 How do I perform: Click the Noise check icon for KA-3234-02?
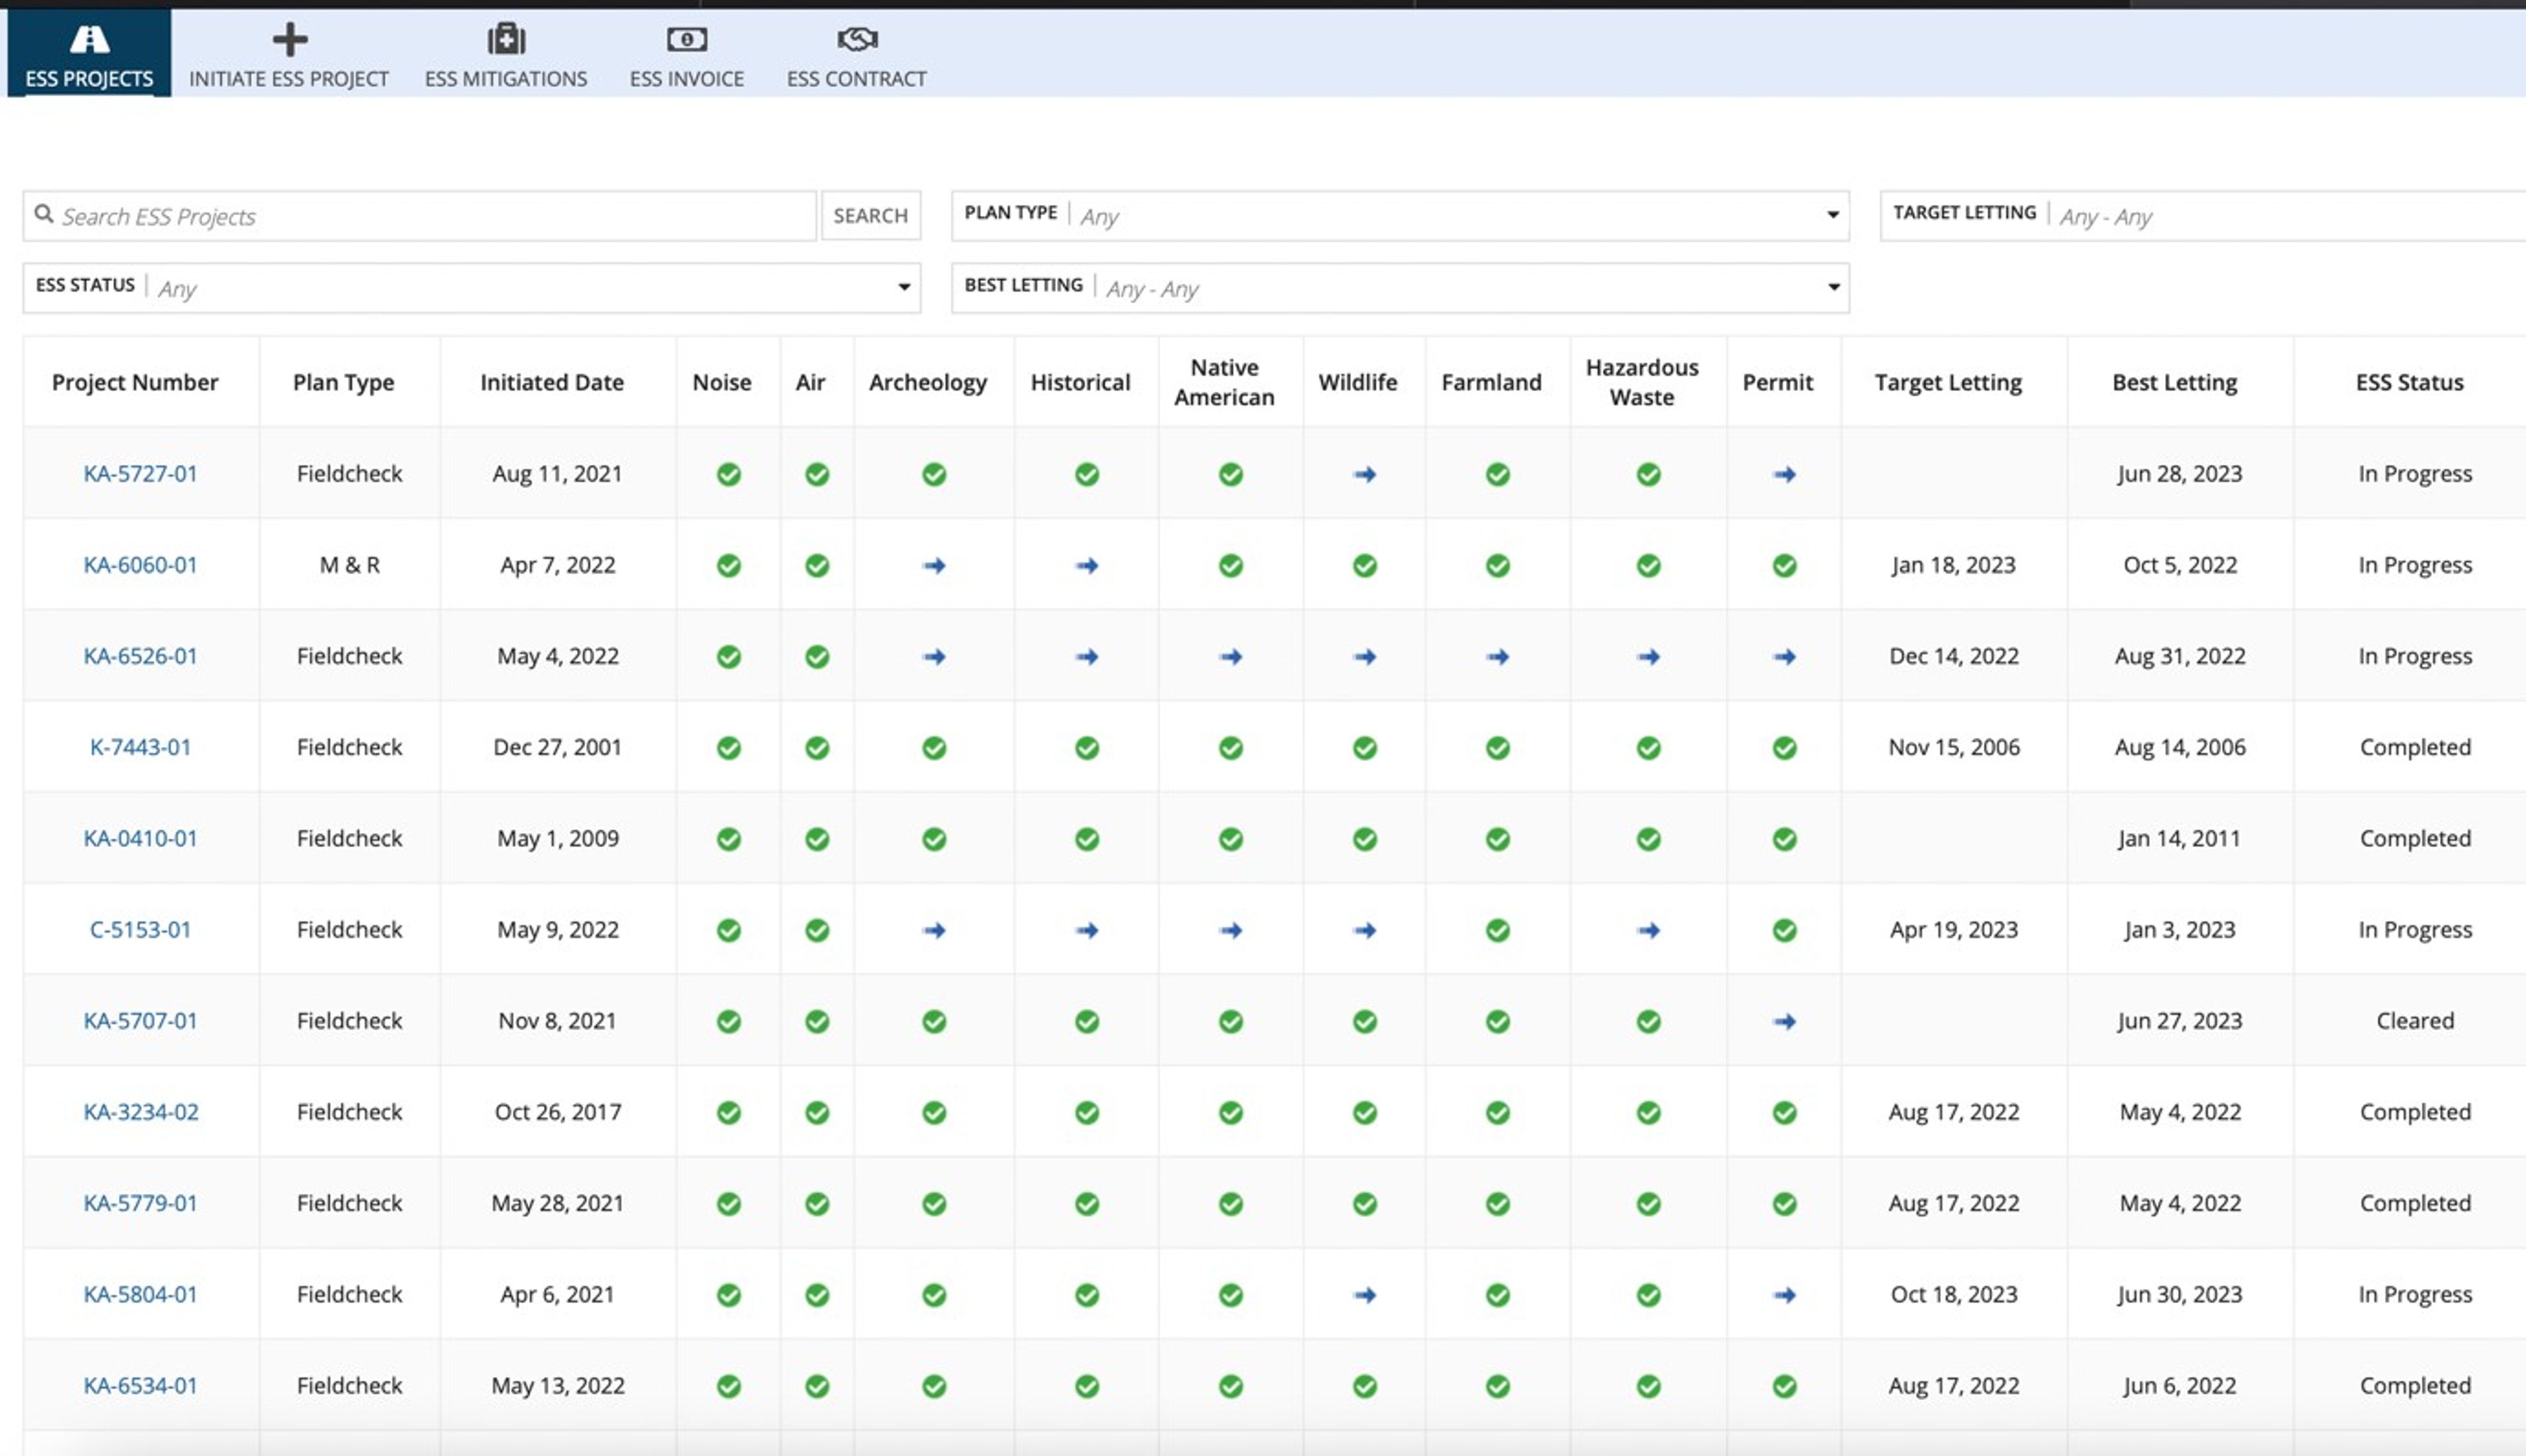(x=729, y=1113)
